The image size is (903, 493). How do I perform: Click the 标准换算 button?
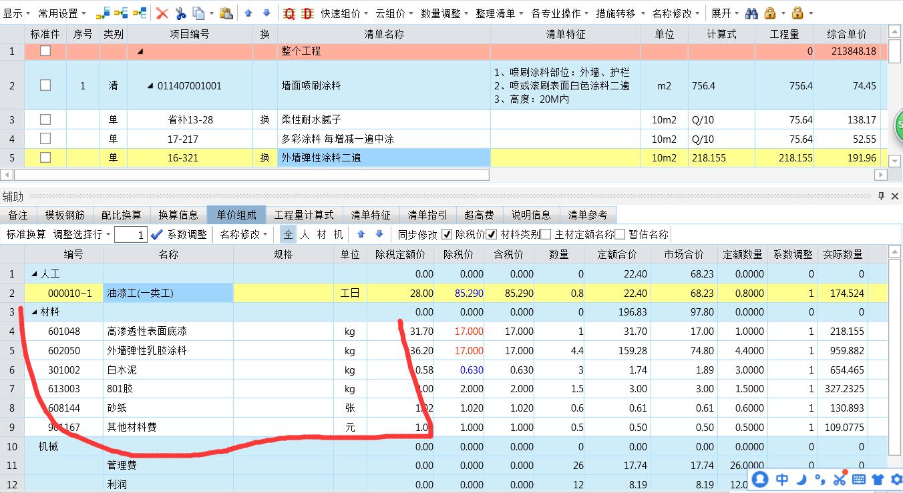coord(26,234)
